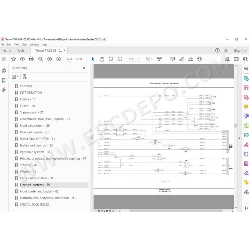Open the INTRODUCTION bookmark

pos(31,93)
